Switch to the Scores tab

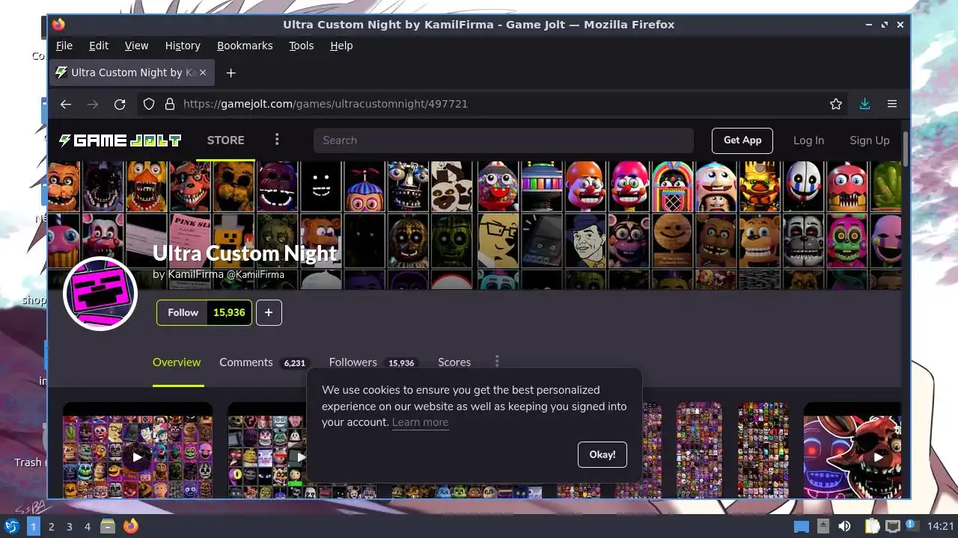(x=454, y=362)
